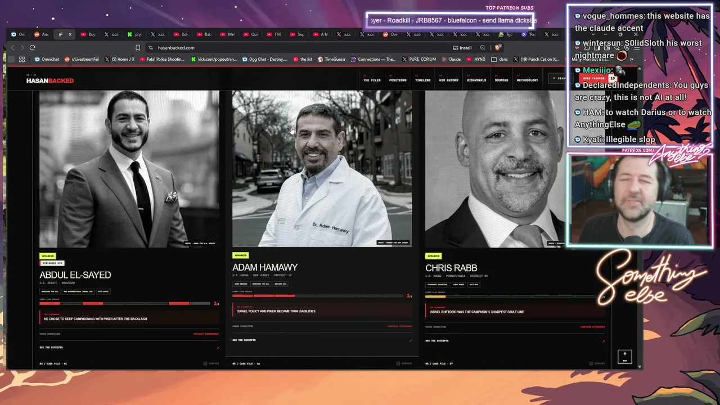The width and height of the screenshot is (720, 405).
Task: Click the Advanced badge on Adam Hamawy card
Action: click(241, 255)
